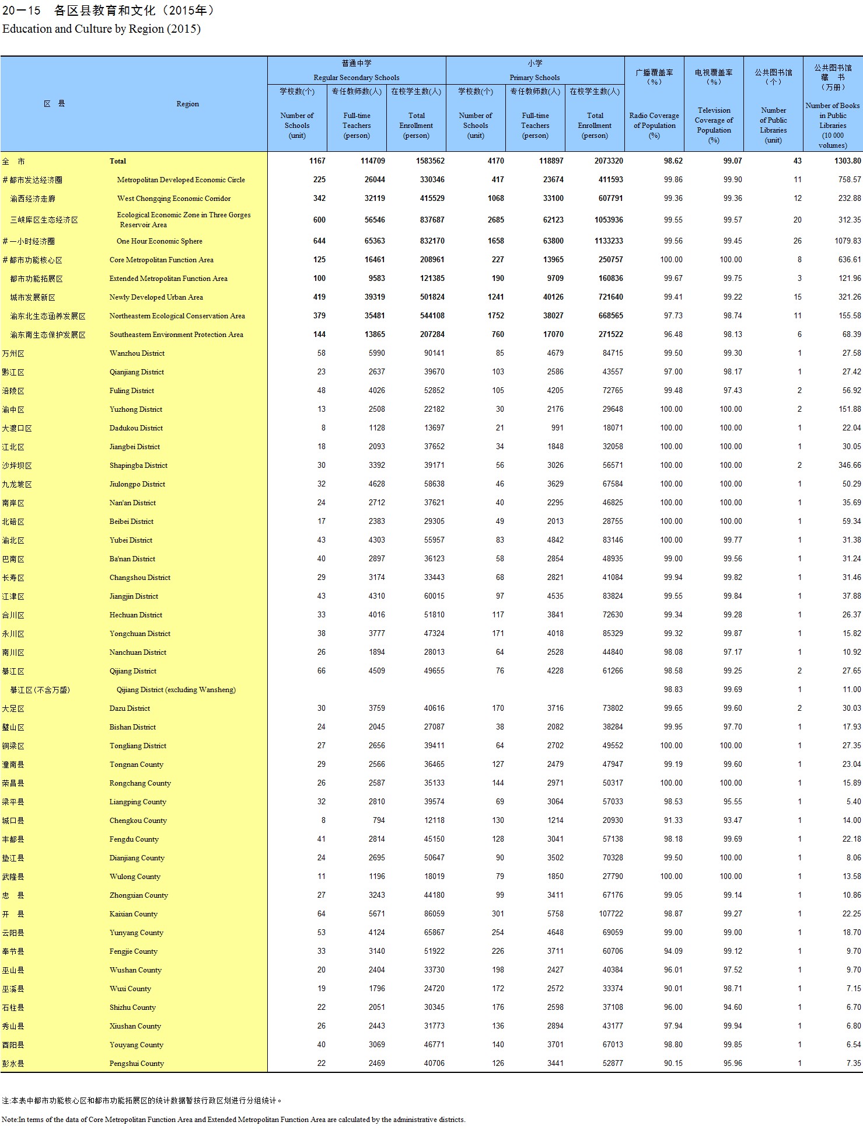Select the Radio Coverage of Population header
The image size is (863, 1129).
pos(654,125)
